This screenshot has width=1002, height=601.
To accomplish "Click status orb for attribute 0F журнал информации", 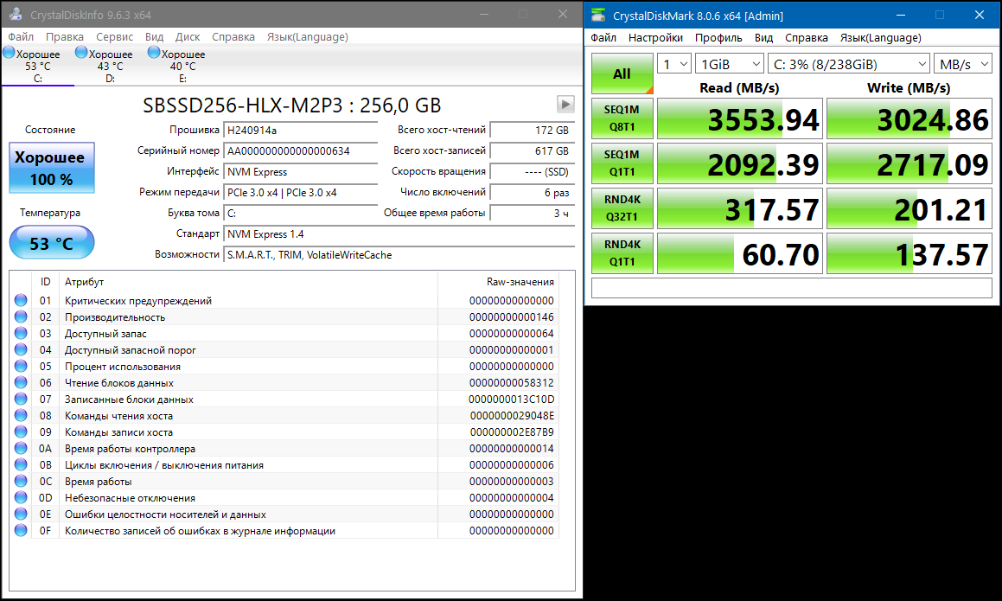I will [x=21, y=530].
